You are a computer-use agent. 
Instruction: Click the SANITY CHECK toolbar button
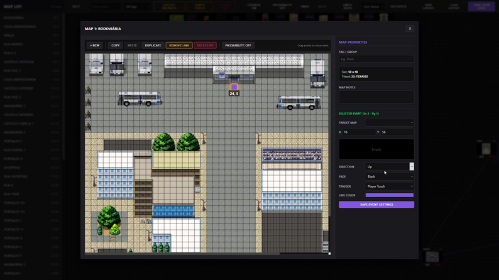(199, 7)
